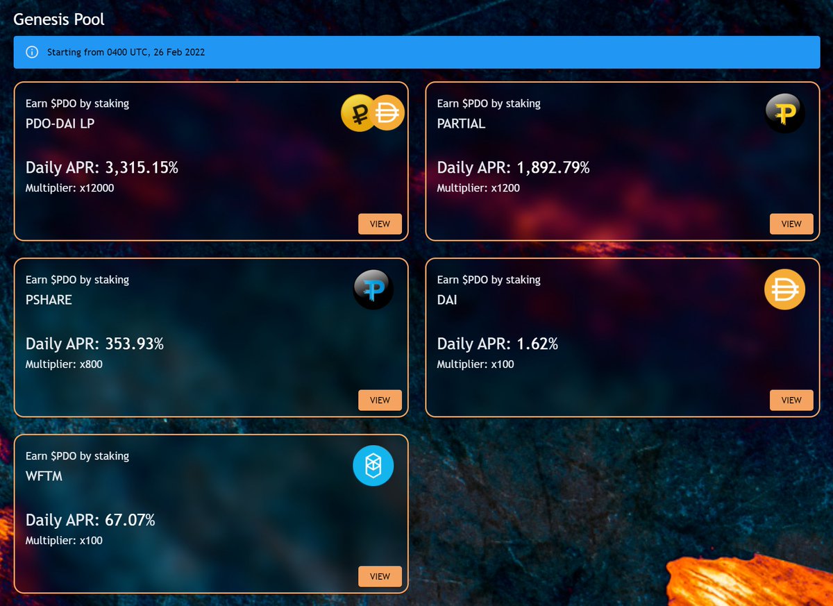Click 'Multiplier: x1200' text
Image resolution: width=833 pixels, height=606 pixels.
pos(478,188)
